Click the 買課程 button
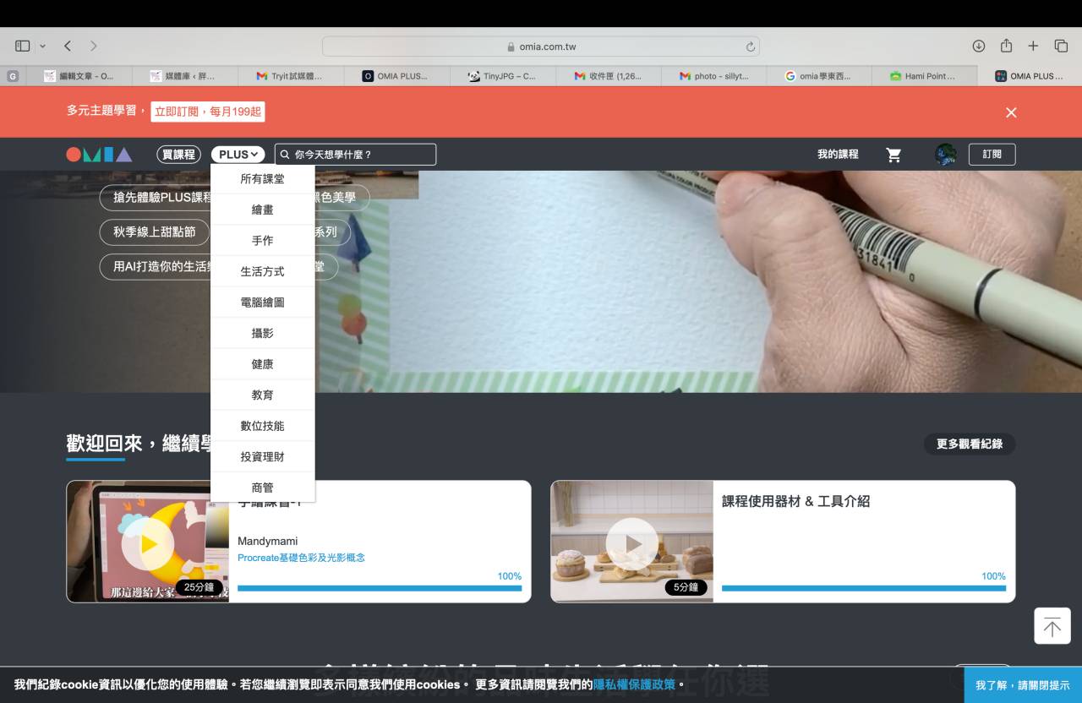The image size is (1082, 703). pyautogui.click(x=178, y=155)
